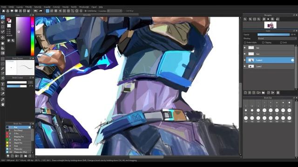Screen dimensions: 298x167
Task: Open the Help menu
Action: [x=101, y=7]
